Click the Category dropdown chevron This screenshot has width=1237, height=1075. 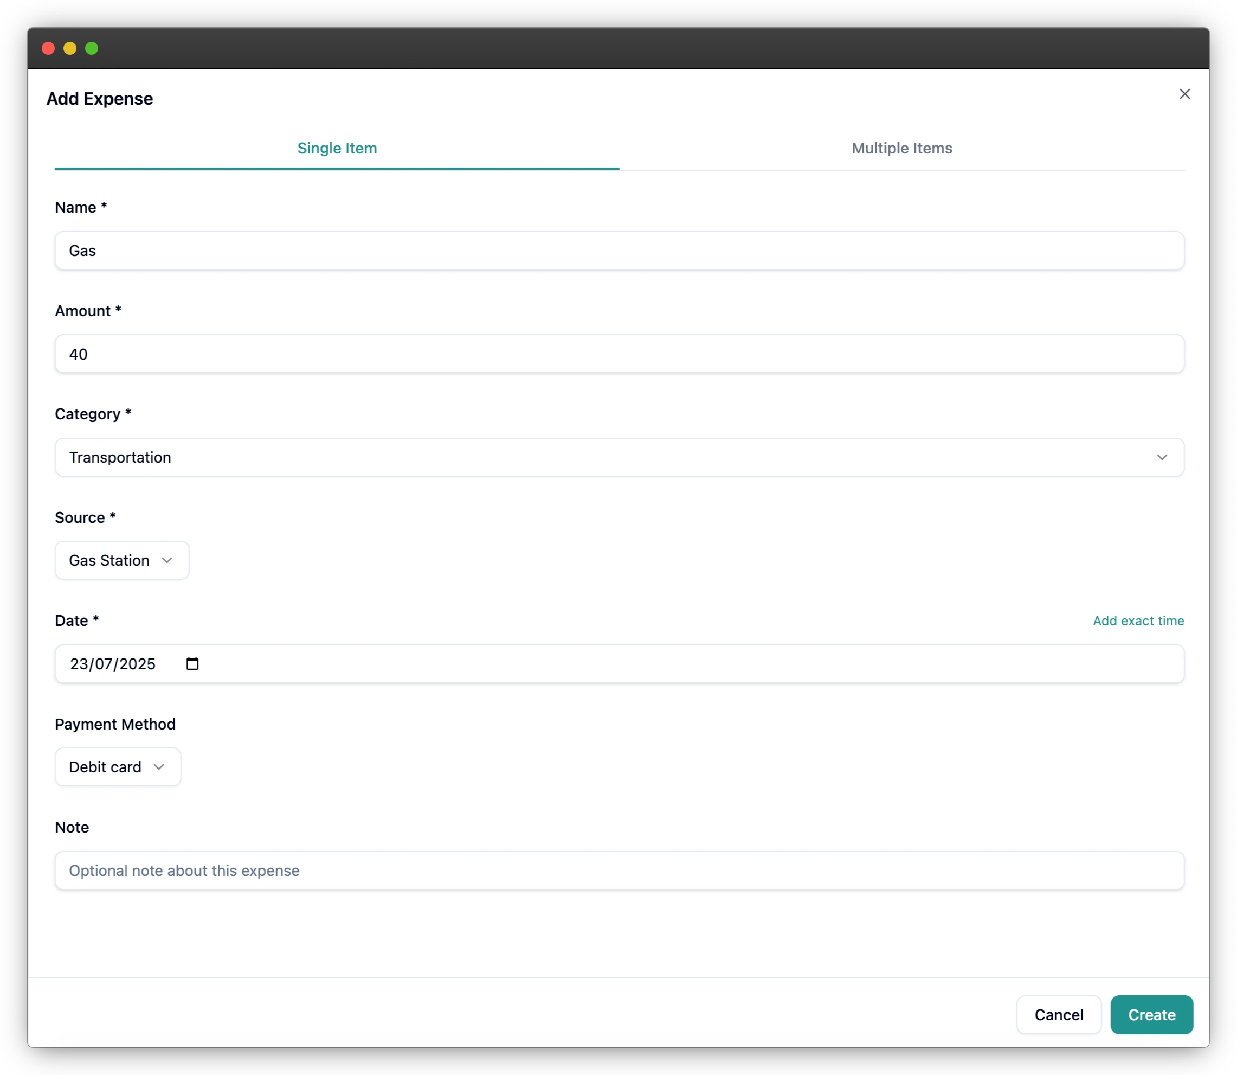(x=1163, y=457)
